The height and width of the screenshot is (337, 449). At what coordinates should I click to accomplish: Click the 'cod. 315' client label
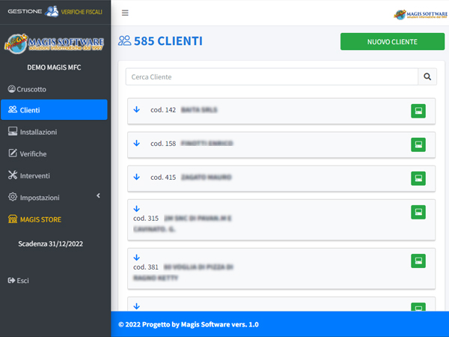click(146, 219)
